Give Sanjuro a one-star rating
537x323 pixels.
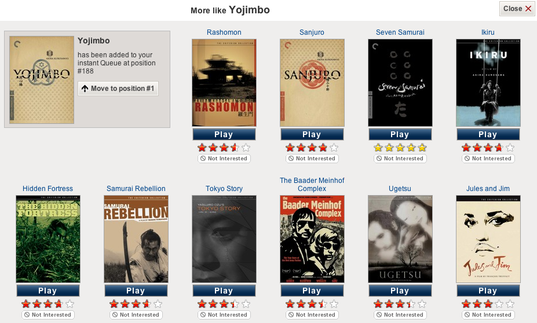[x=290, y=148]
